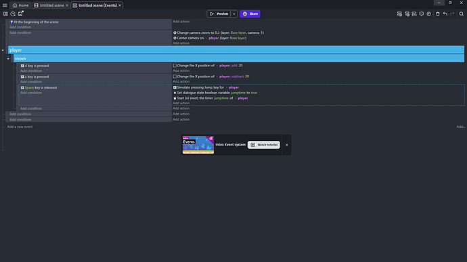Viewport: 467px width, 262px height.
Task: Add action below 'Start (or reset) the timer'
Action: click(181, 103)
